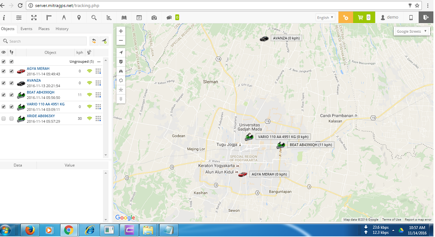435x237 pixels.
Task: Open the map marker pin tool
Action: 79,17
